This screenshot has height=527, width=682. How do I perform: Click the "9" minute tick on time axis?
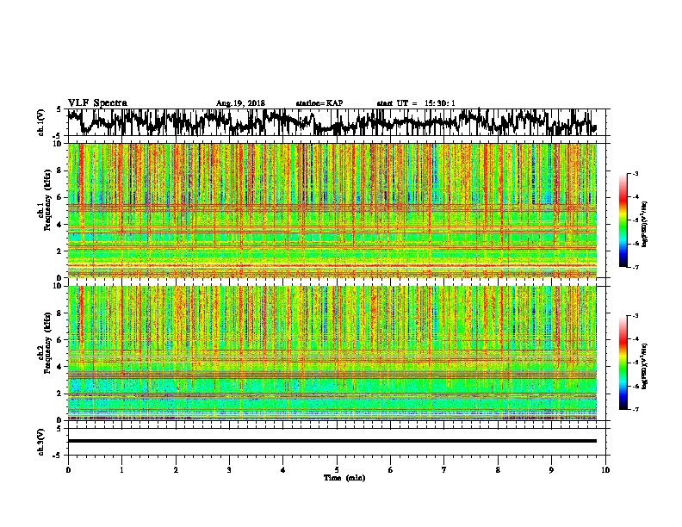click(x=551, y=470)
